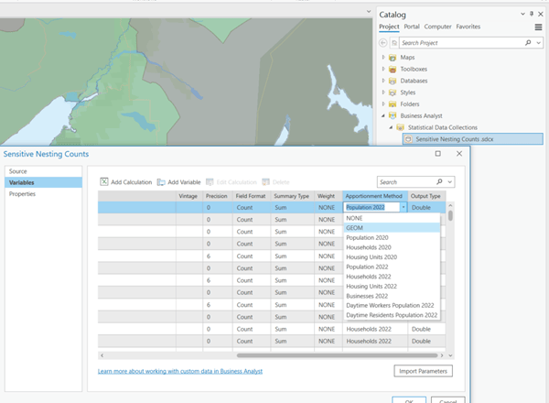Viewport: 549px width, 403px height.
Task: Choose Businesses 2022 in dropdown list
Action: coord(392,296)
